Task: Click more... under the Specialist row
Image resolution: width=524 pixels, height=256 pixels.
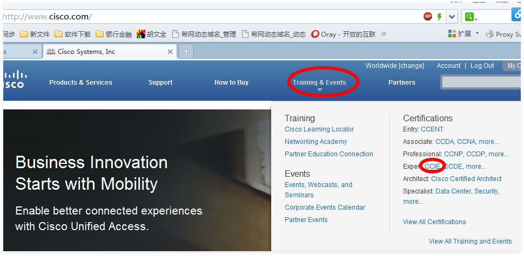Action: 413,202
